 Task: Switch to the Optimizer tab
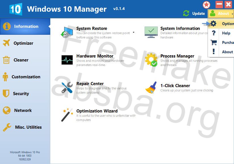pyautogui.click(x=25, y=43)
